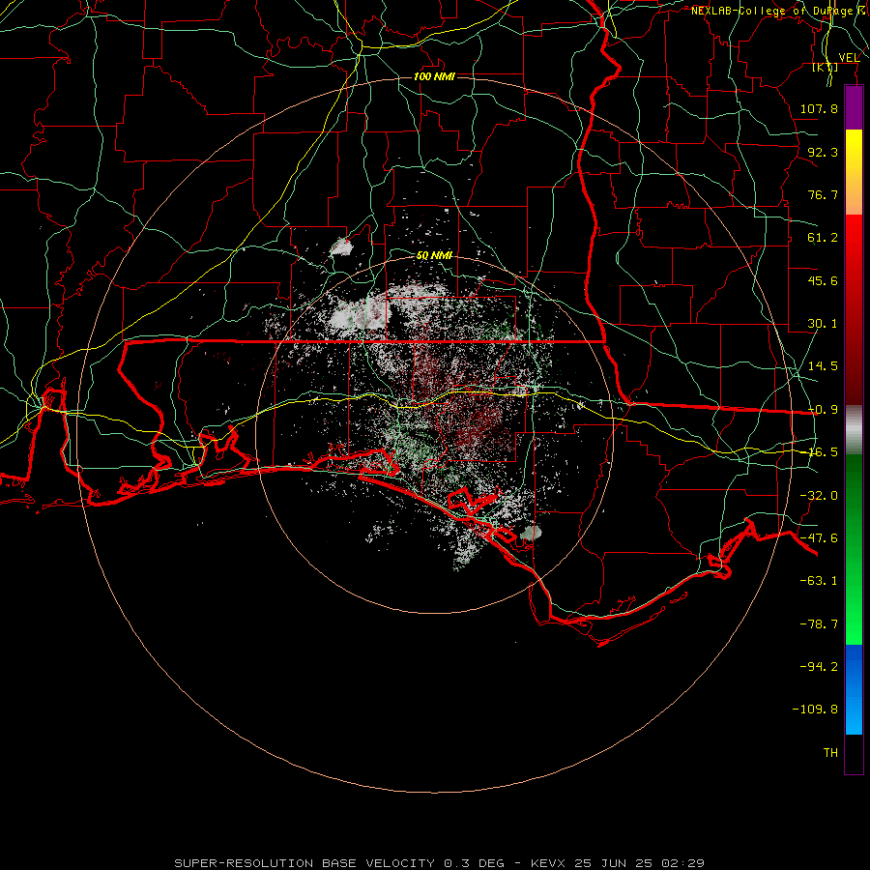
Task: Select the -63.1 scale label
Action: tap(819, 581)
